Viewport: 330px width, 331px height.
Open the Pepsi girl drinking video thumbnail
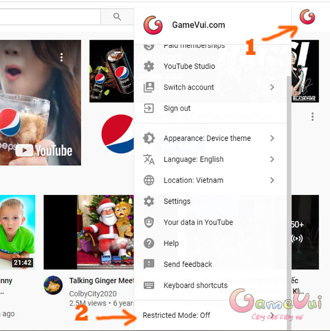coord(40,103)
